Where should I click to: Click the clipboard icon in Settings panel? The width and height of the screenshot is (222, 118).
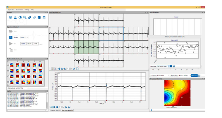click(x=44, y=17)
